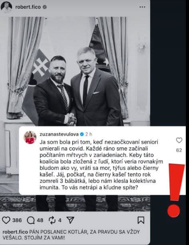Click robert.fico name in caption

[x=15, y=232]
